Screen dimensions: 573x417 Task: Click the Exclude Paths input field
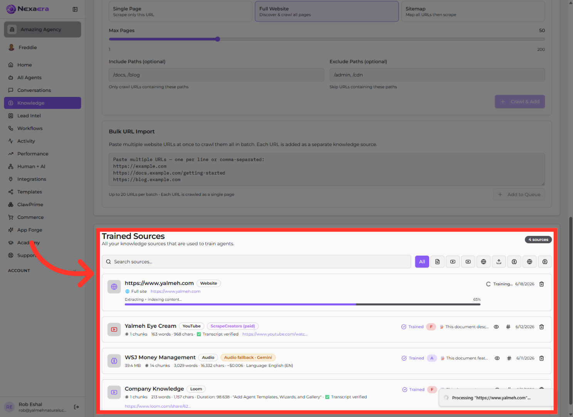tap(437, 75)
